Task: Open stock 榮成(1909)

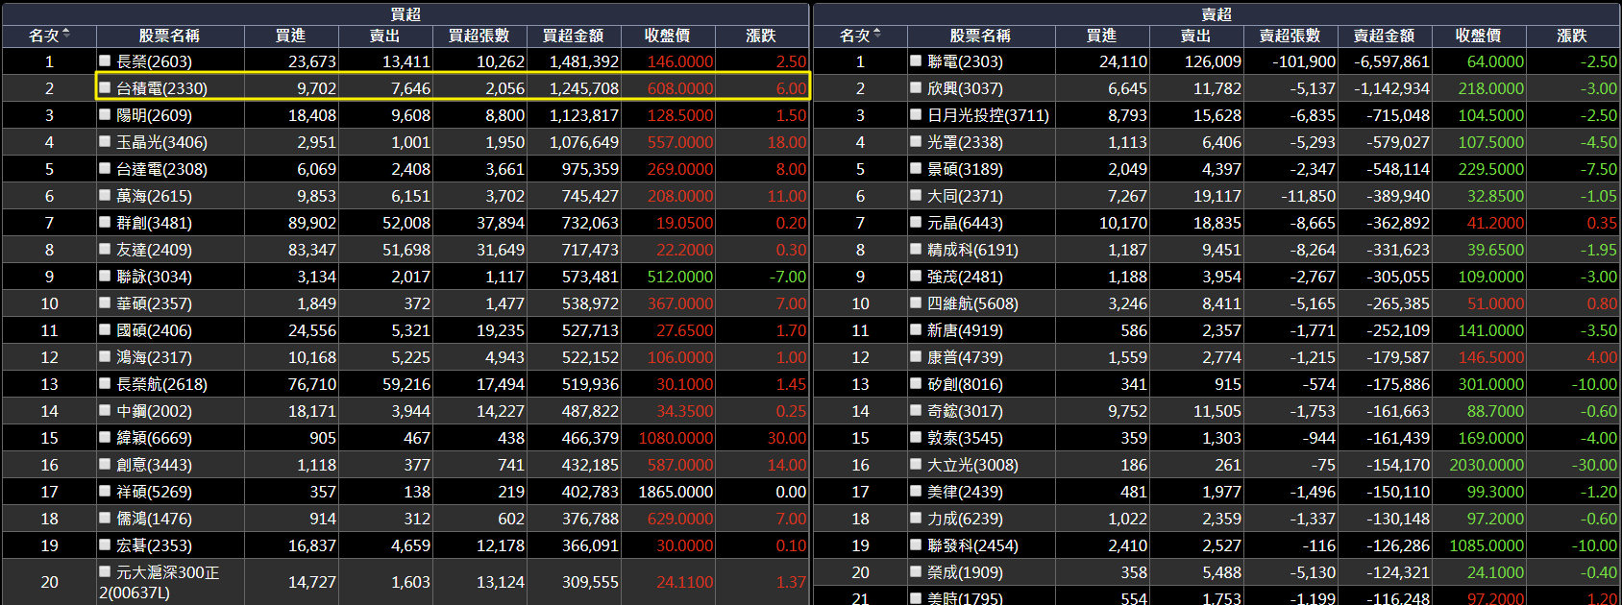Action: click(965, 572)
